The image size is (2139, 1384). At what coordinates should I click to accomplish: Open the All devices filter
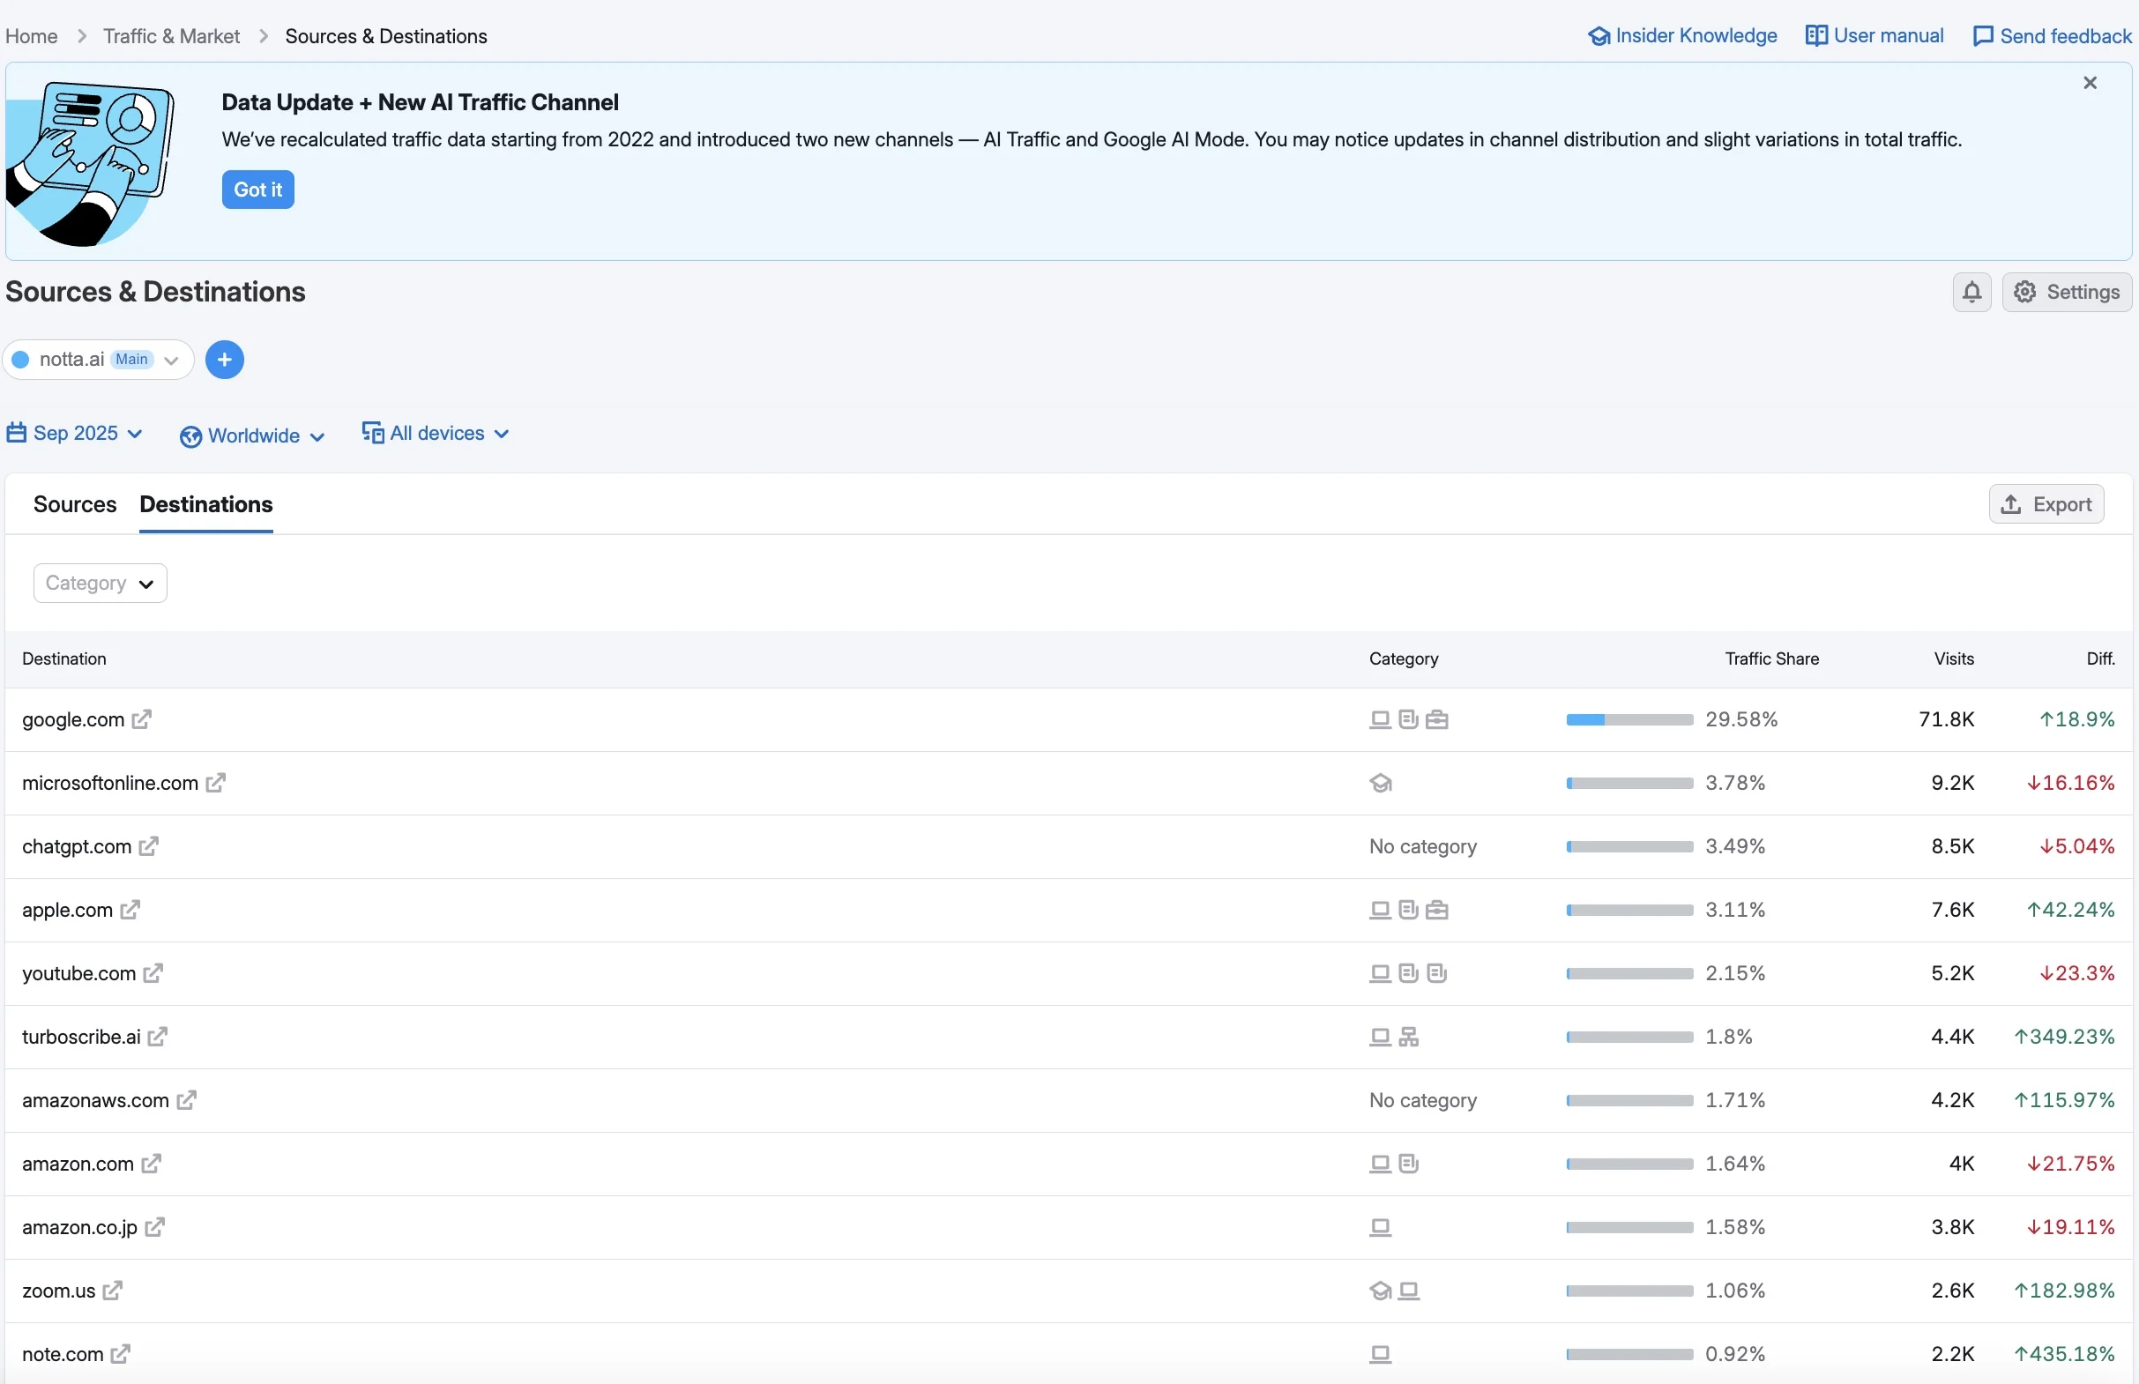click(x=436, y=433)
